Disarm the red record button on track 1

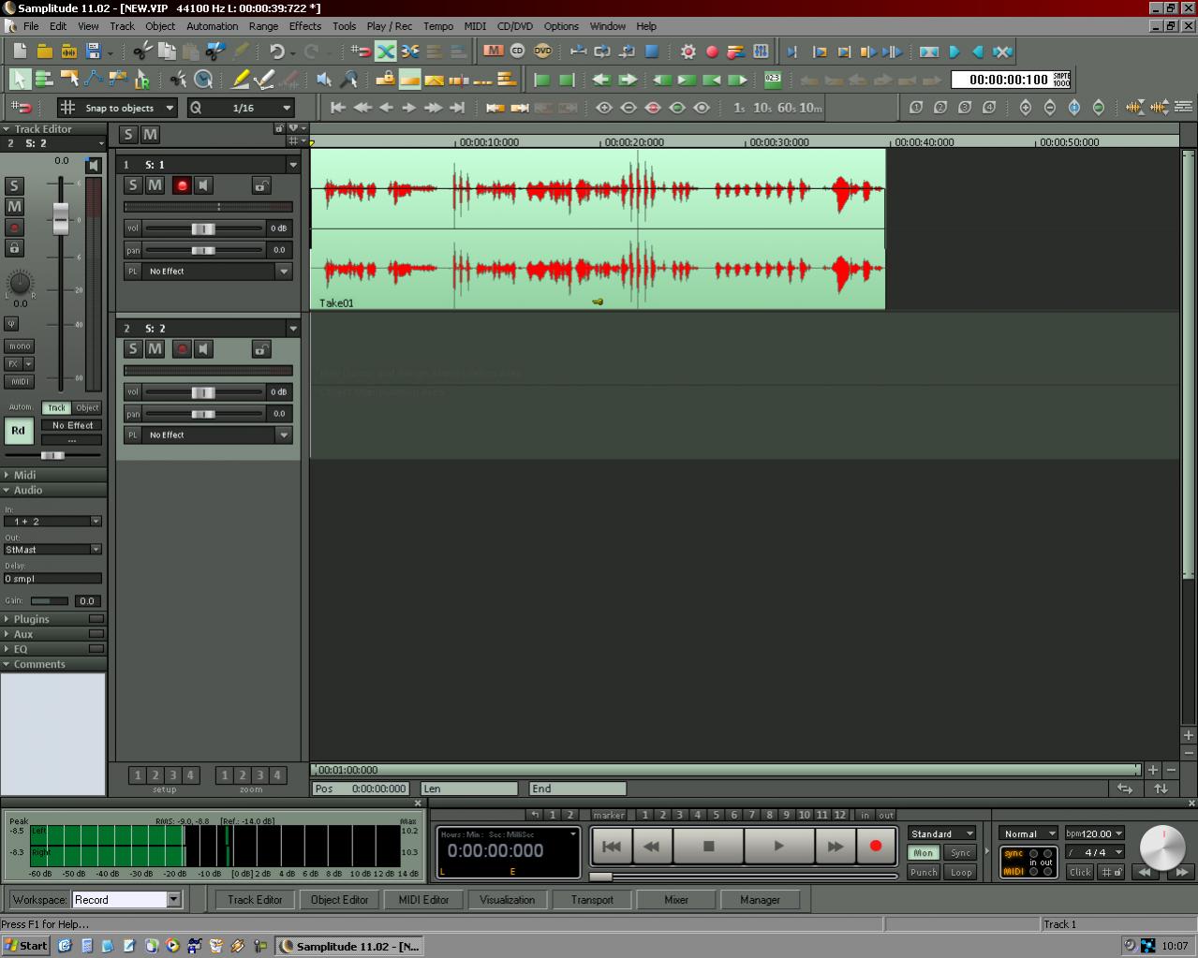[182, 185]
